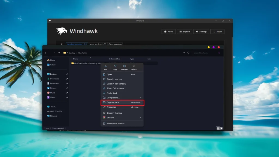
Task: Open Windhawk Settings button
Action: 201,32
